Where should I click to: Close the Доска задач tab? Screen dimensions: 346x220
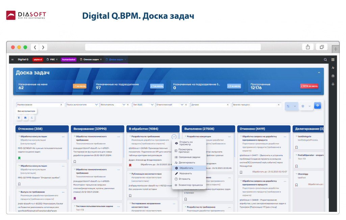click(125, 60)
